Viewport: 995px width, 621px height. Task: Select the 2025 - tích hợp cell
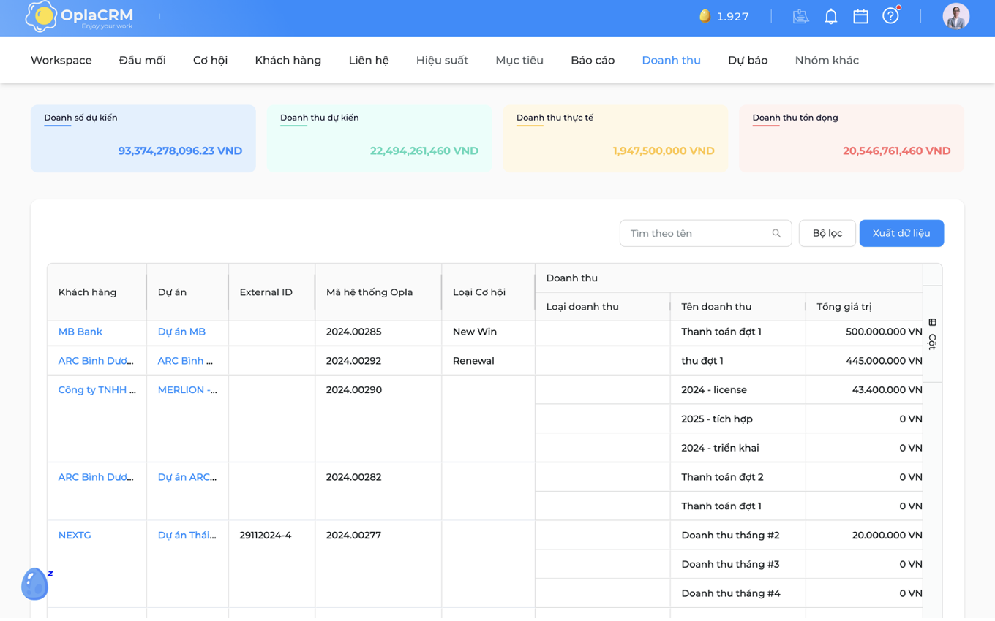[x=737, y=419]
